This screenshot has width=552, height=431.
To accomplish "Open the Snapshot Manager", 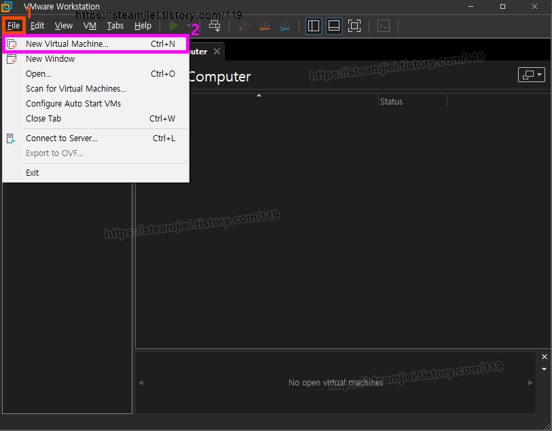I will 284,26.
